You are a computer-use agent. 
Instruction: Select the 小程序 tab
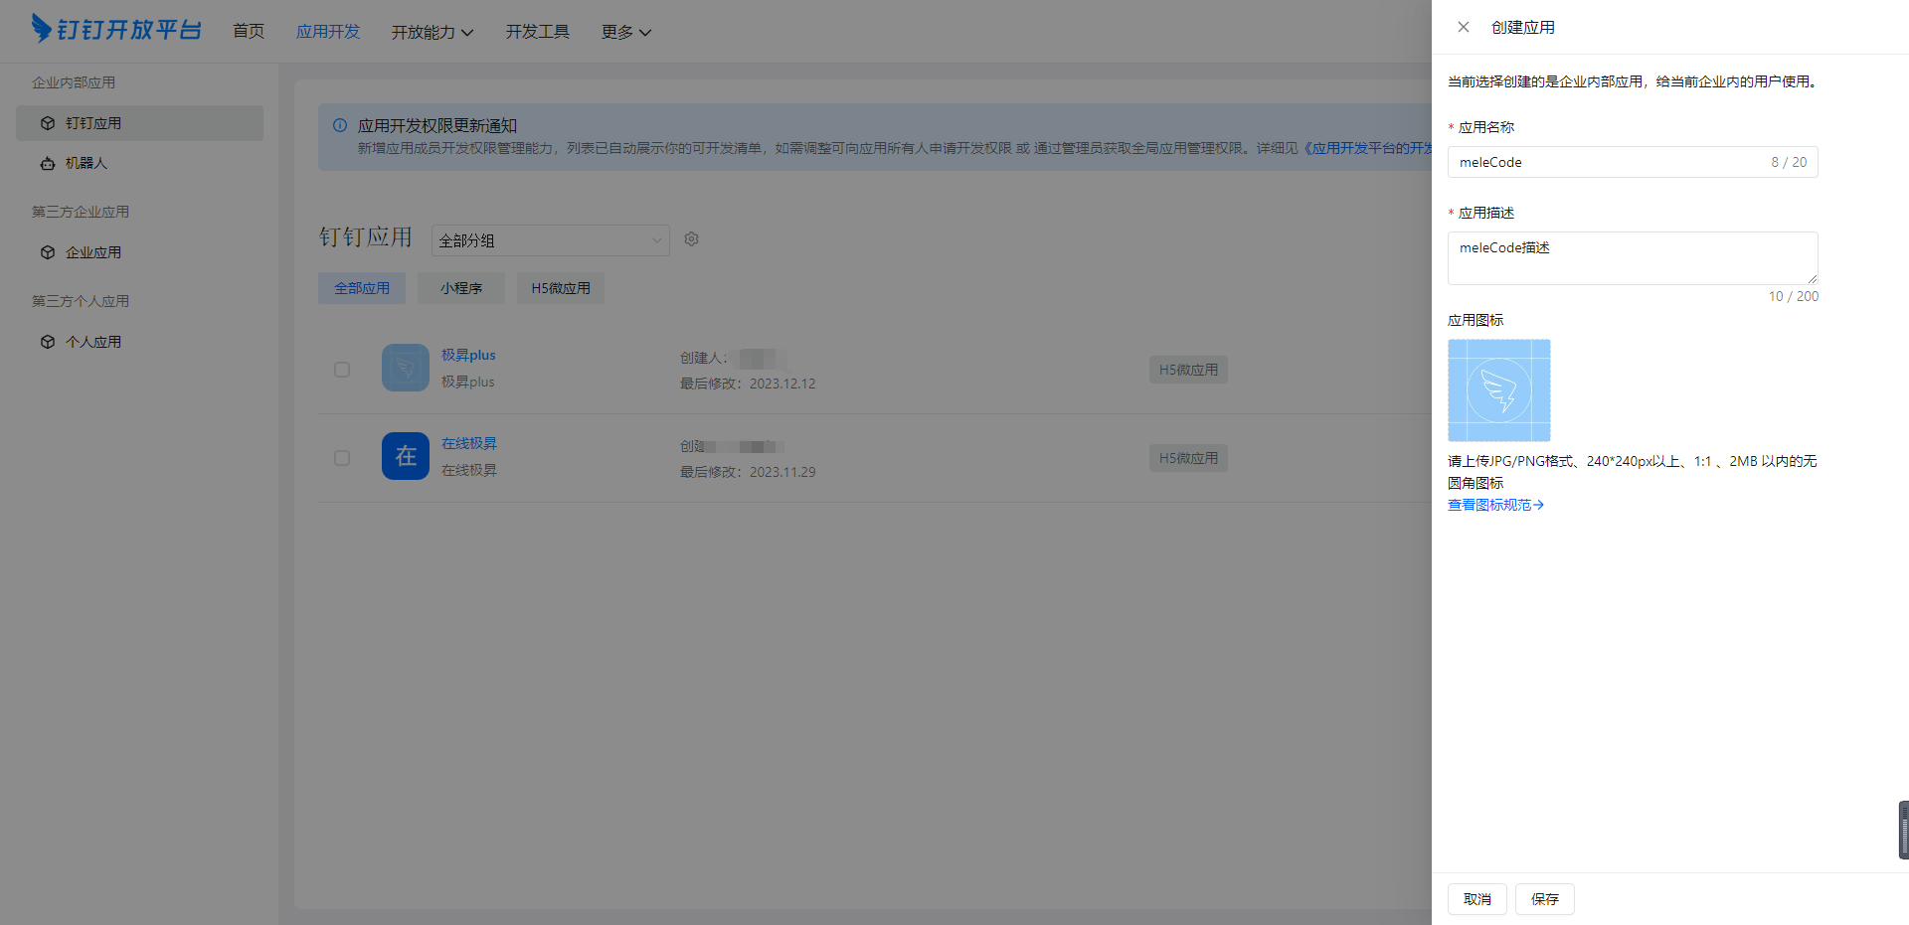tap(461, 288)
